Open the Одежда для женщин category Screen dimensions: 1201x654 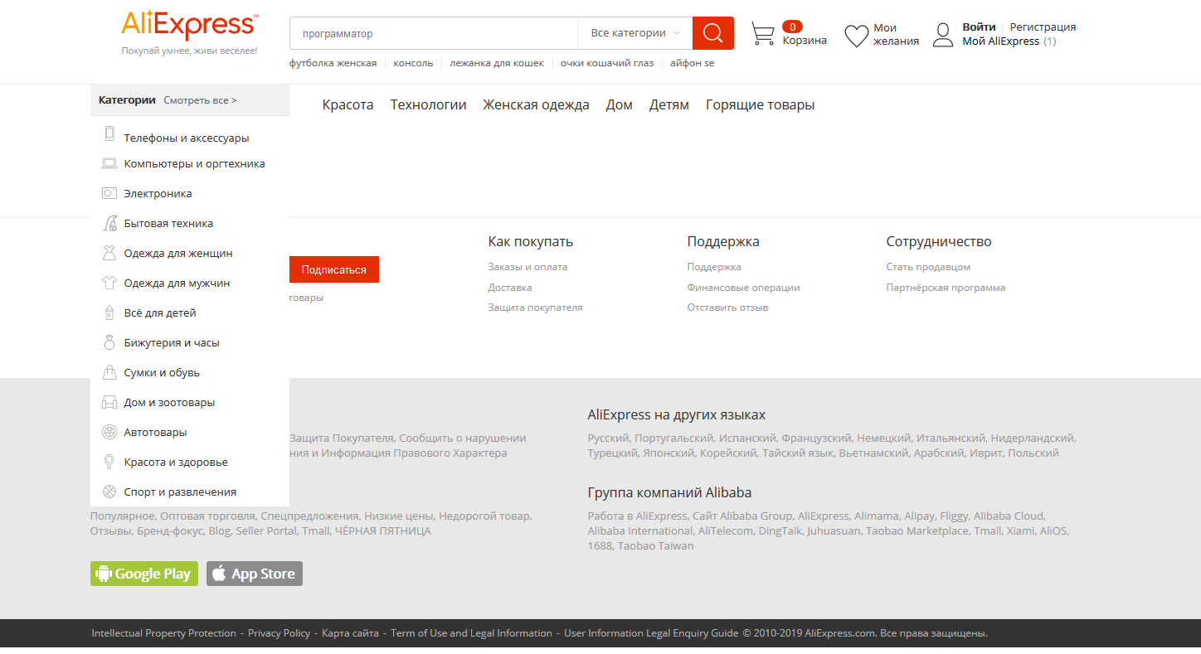pyautogui.click(x=178, y=254)
